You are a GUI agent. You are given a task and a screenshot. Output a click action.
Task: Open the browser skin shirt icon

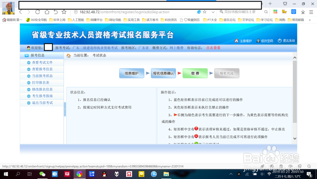285,3
